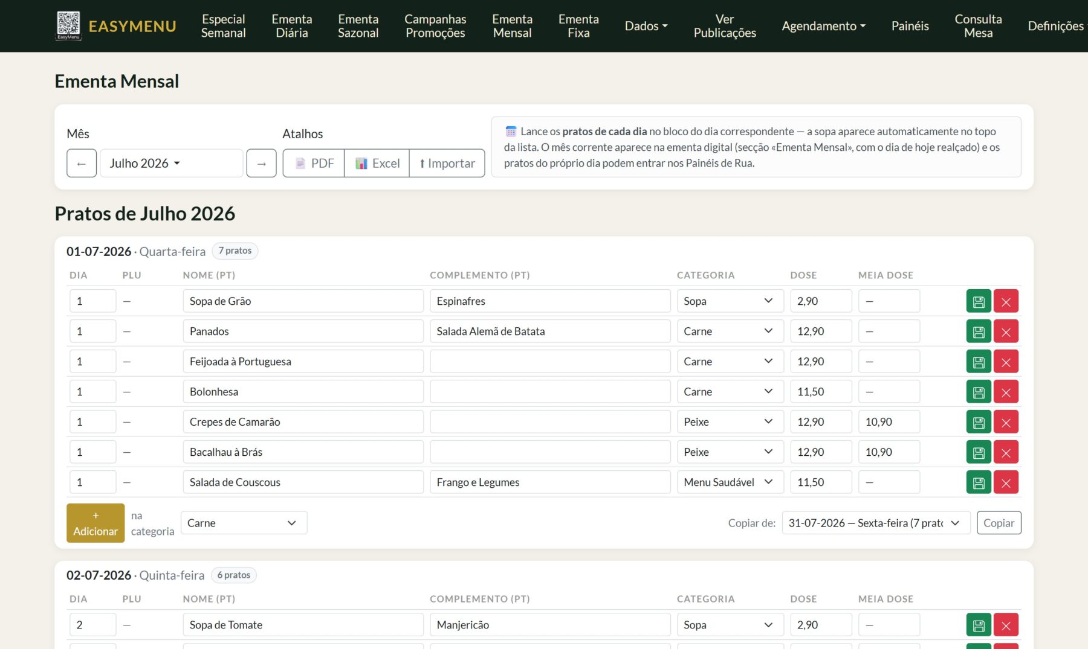Go to next month with right arrow
Image resolution: width=1088 pixels, height=649 pixels.
pyautogui.click(x=261, y=163)
